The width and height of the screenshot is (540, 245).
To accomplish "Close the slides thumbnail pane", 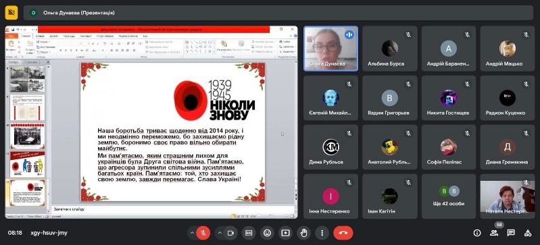I will coord(48,62).
